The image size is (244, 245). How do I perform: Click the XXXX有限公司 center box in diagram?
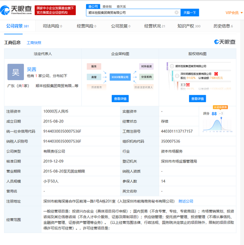pos(120,77)
